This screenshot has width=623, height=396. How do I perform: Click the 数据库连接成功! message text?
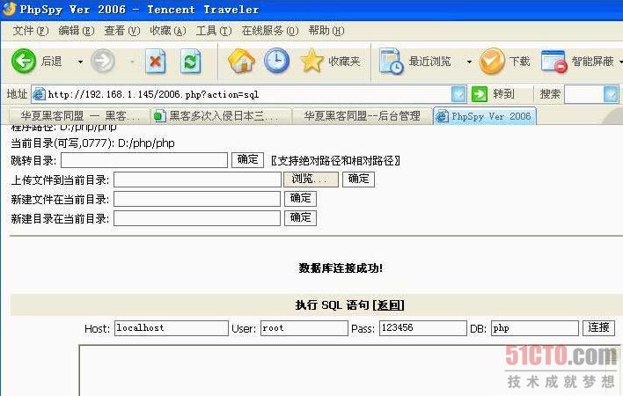tap(341, 268)
